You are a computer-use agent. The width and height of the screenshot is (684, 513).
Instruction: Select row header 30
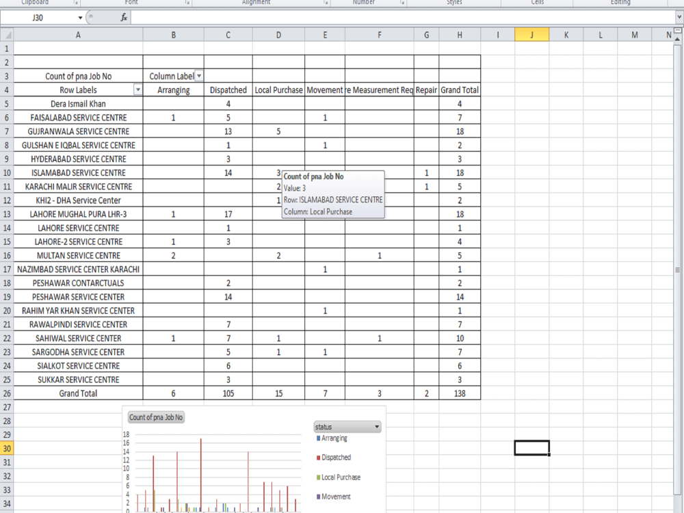tap(8, 448)
